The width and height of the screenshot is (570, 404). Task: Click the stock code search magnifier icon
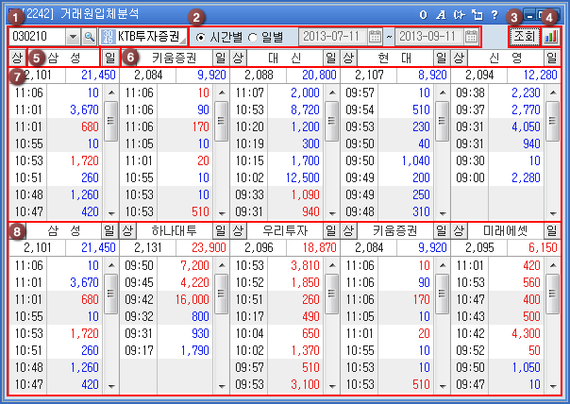pos(90,37)
